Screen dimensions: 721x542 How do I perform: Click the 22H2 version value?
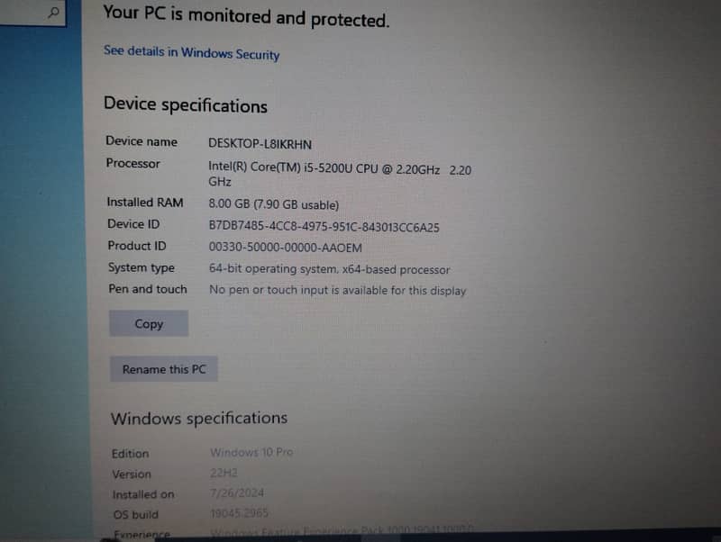pos(224,472)
